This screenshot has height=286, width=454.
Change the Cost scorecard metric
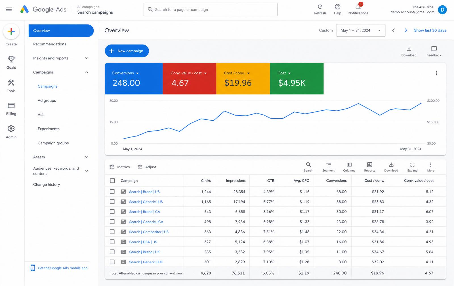(x=284, y=73)
